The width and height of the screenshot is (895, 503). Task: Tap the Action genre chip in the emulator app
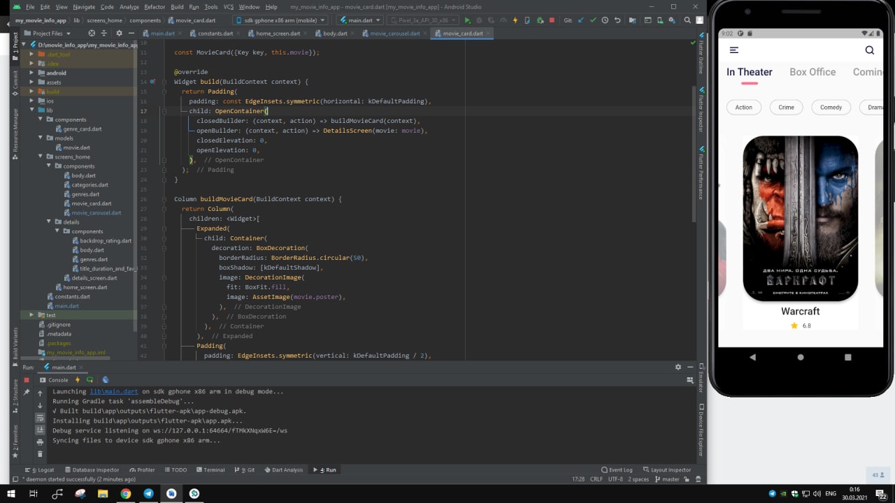click(744, 108)
